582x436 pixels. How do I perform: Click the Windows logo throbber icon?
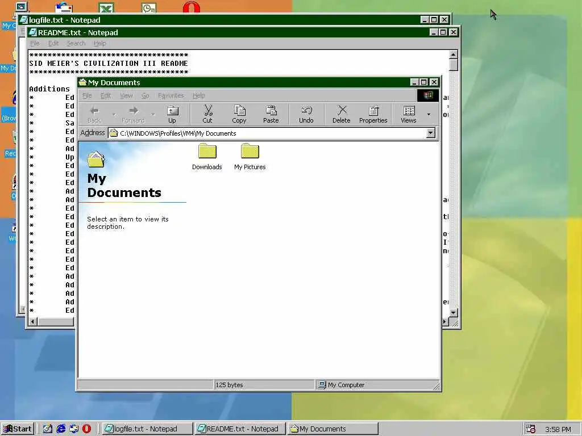point(428,95)
